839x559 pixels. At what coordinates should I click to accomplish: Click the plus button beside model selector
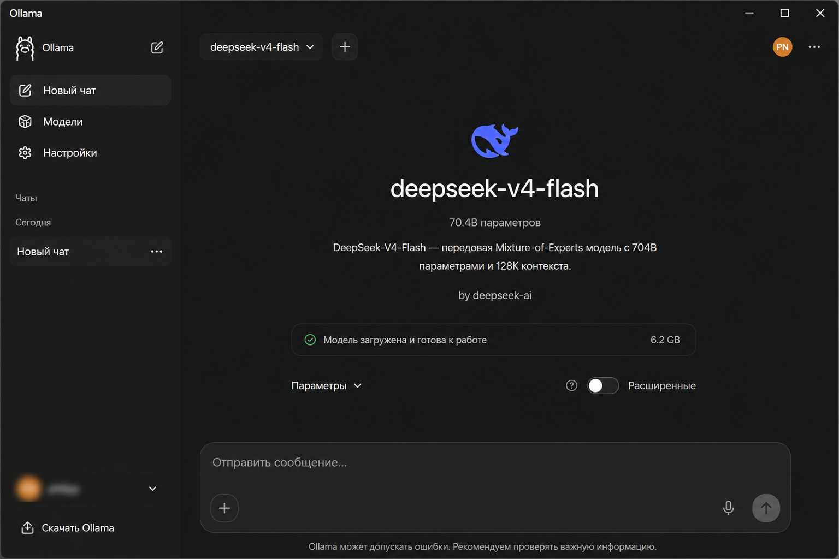tap(345, 47)
